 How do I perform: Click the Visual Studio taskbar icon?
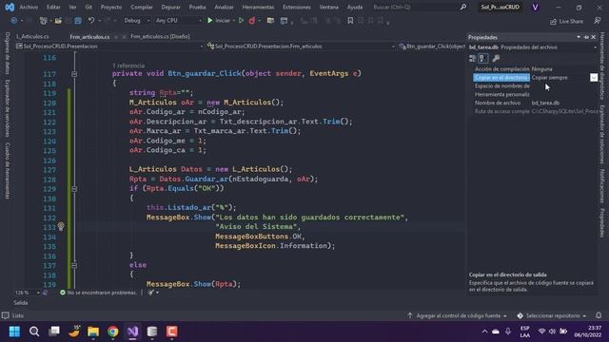132,332
